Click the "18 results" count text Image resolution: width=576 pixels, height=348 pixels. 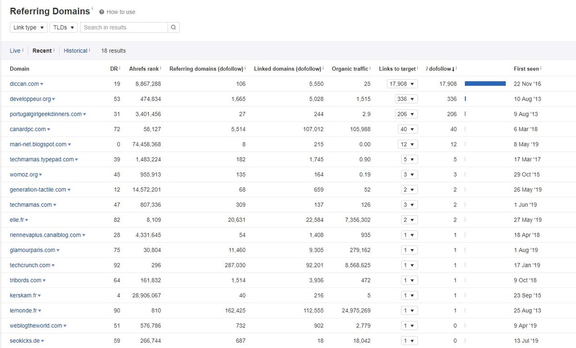(113, 51)
